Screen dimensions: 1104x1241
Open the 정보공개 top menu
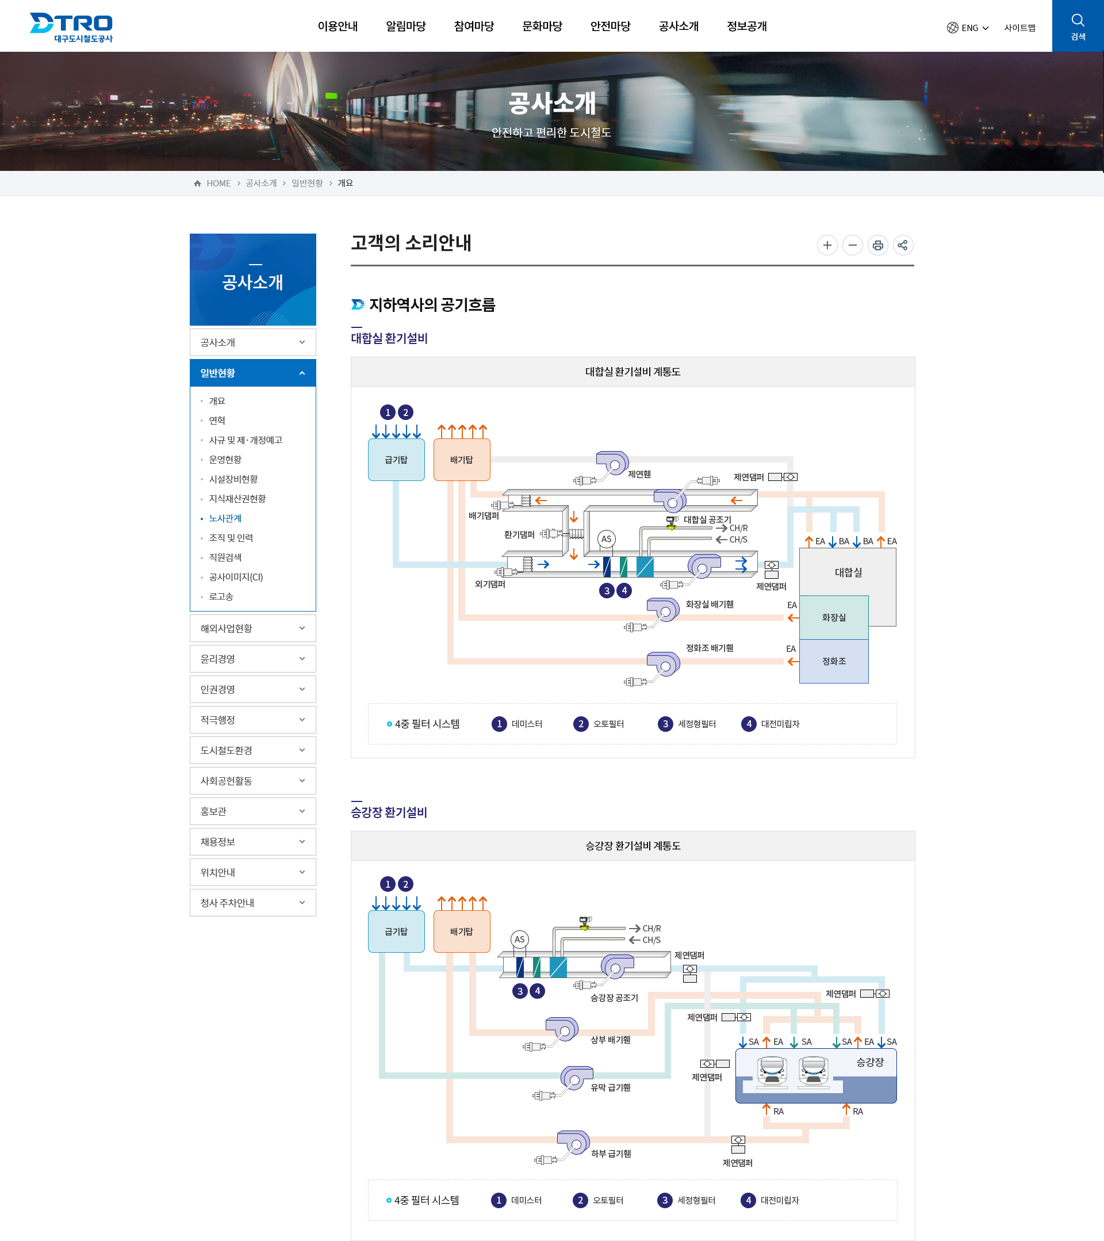coord(746,26)
